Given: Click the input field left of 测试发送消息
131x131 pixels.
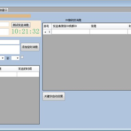Looking at the screenshot, I should (x=4, y=24).
